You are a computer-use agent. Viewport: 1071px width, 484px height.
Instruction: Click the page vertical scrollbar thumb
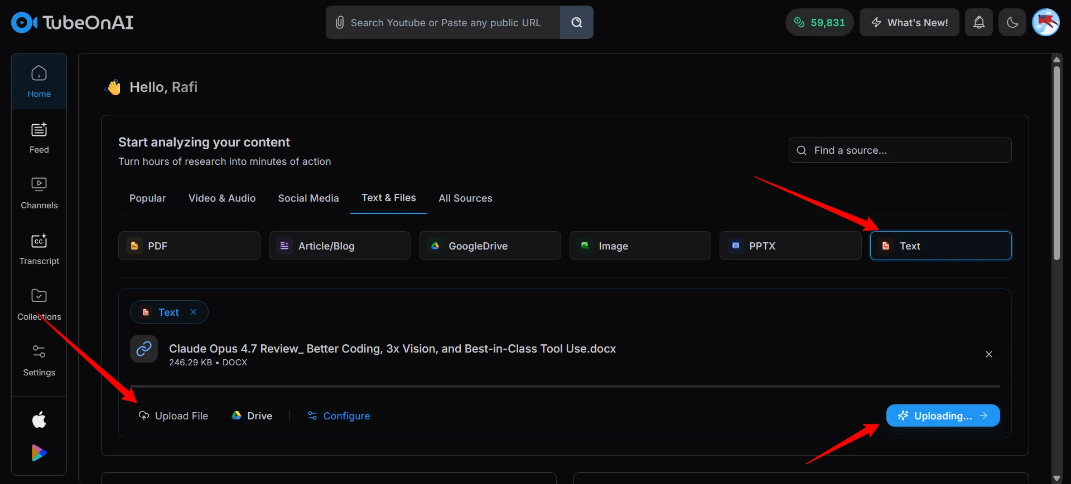[x=1056, y=163]
